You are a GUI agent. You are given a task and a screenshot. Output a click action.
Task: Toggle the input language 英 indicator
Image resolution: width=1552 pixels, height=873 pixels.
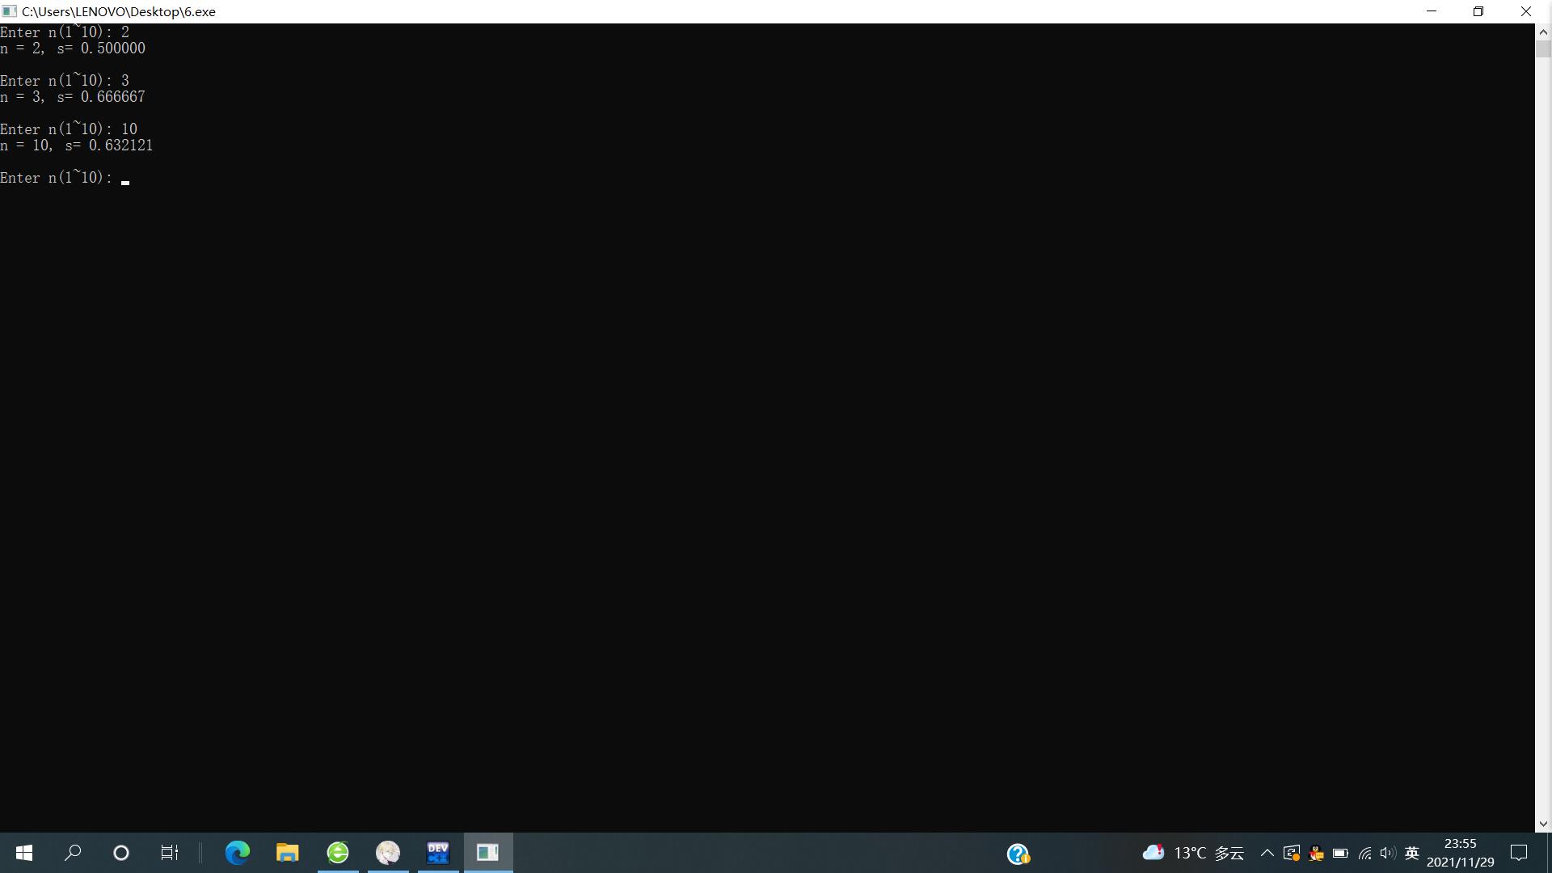pyautogui.click(x=1412, y=854)
